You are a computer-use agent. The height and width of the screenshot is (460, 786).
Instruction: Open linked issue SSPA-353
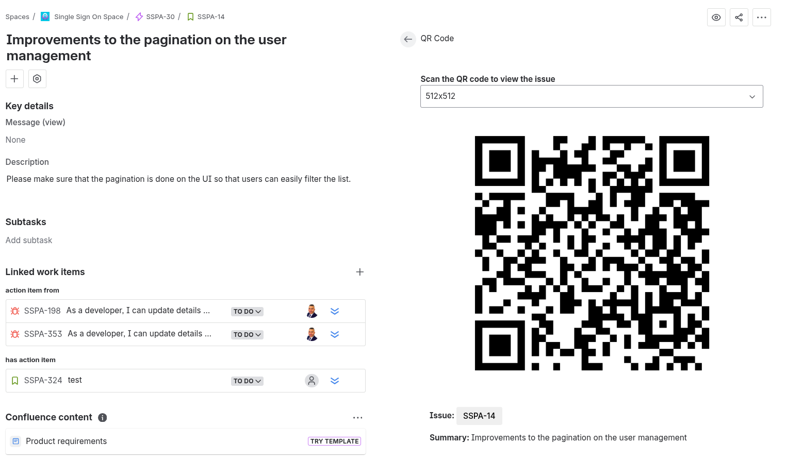(x=43, y=334)
